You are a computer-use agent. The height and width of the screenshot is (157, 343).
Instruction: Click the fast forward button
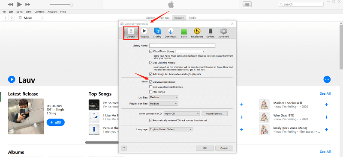pos(28,4)
